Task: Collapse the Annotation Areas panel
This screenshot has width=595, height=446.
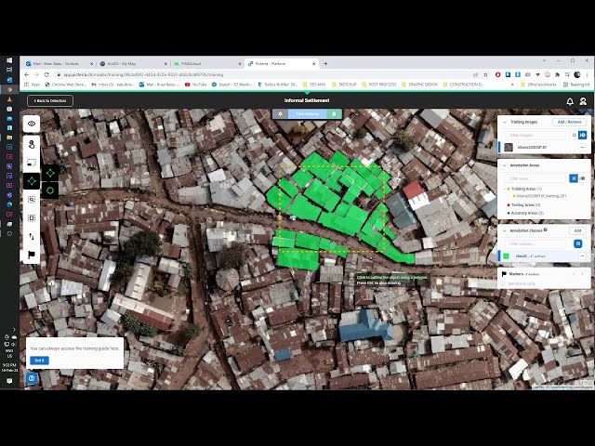Action: 504,165
